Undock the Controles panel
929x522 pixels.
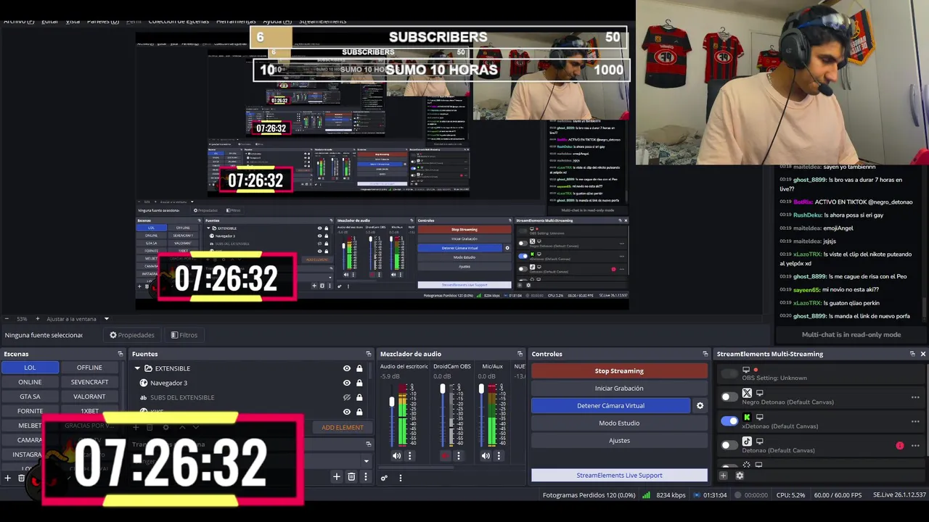tap(705, 354)
